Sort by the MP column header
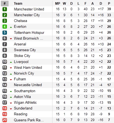 coord(58,4)
